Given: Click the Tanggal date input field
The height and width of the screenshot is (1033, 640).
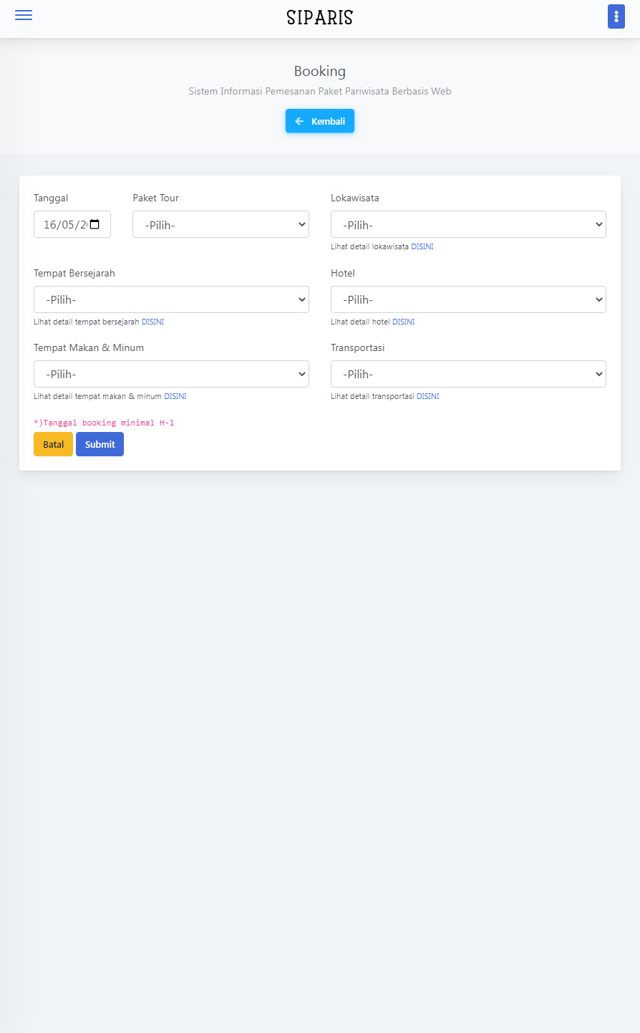Looking at the screenshot, I should click(x=63, y=225).
